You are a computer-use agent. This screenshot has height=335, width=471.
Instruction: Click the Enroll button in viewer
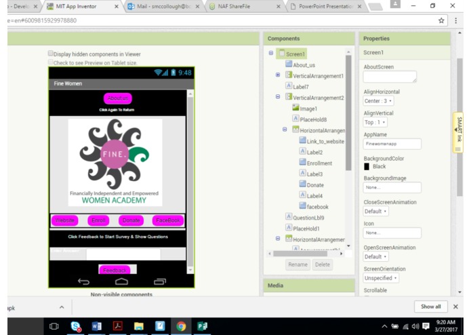tap(98, 220)
